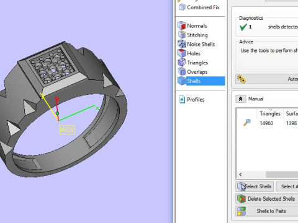
Task: Go to the Holes fix page
Action: pyautogui.click(x=194, y=53)
